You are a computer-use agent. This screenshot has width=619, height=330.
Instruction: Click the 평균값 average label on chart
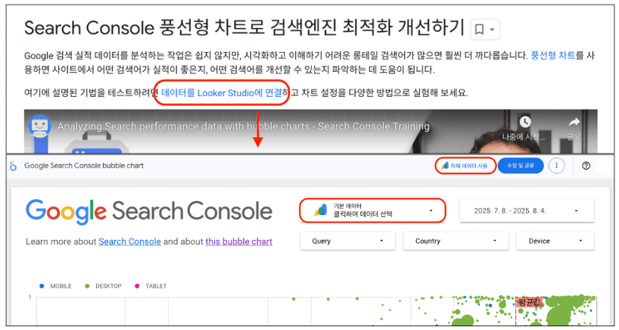coord(529,302)
